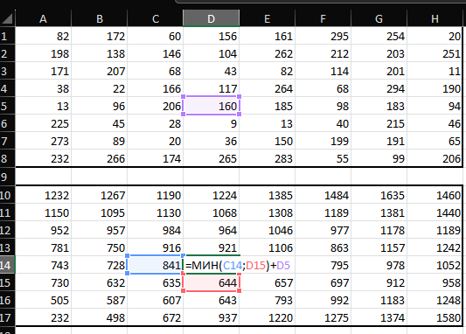Click the Select All corner triangle
466x334 pixels.
7,18
